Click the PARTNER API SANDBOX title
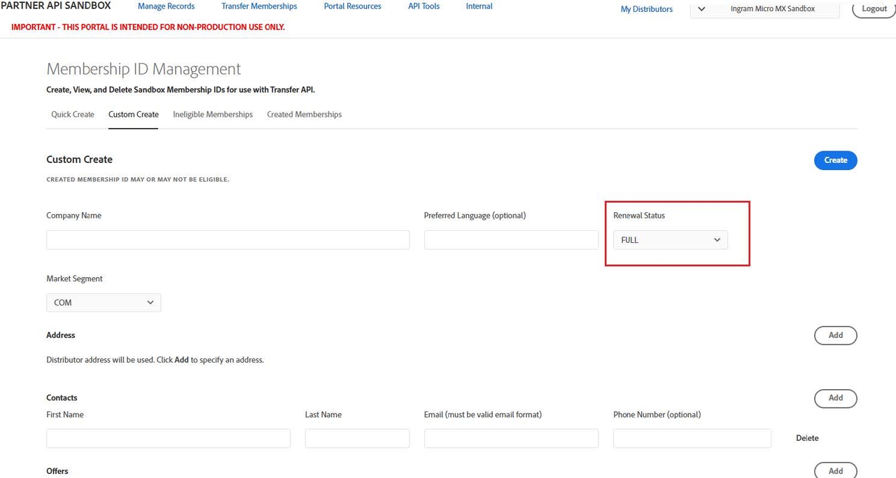This screenshot has width=896, height=478. tap(56, 6)
